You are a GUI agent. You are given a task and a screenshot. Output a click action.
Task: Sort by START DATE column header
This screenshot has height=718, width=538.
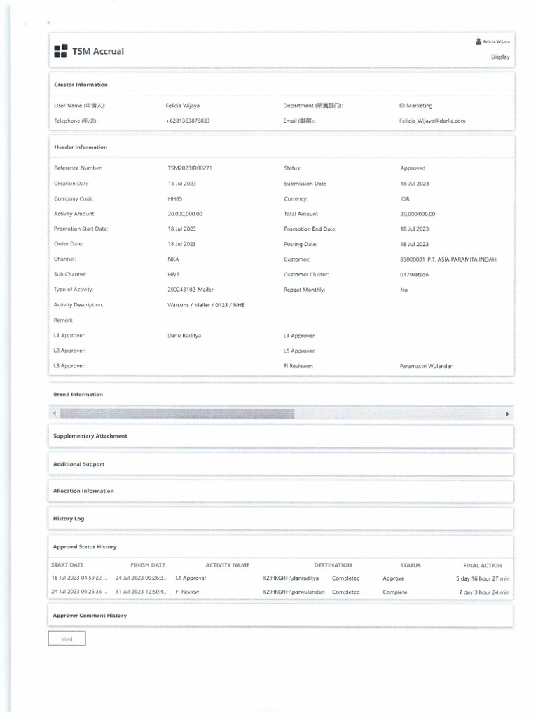[x=67, y=565]
